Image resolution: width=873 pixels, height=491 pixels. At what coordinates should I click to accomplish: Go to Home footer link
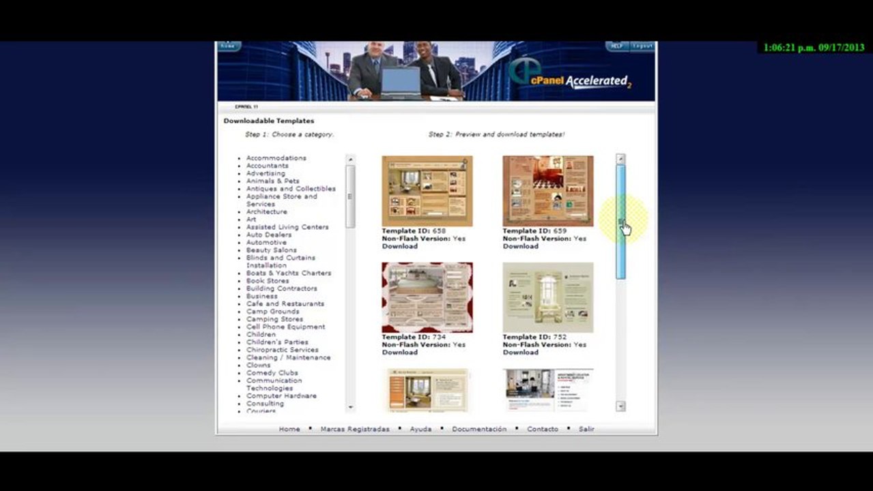289,429
